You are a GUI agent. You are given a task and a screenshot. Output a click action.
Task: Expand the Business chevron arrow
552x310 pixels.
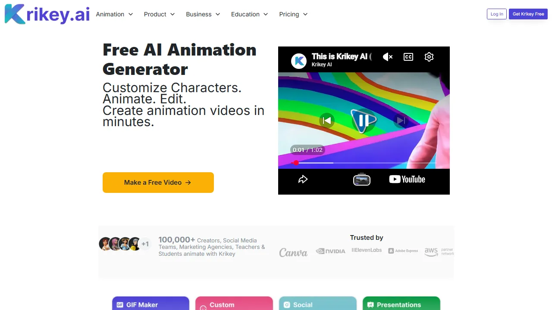[218, 14]
